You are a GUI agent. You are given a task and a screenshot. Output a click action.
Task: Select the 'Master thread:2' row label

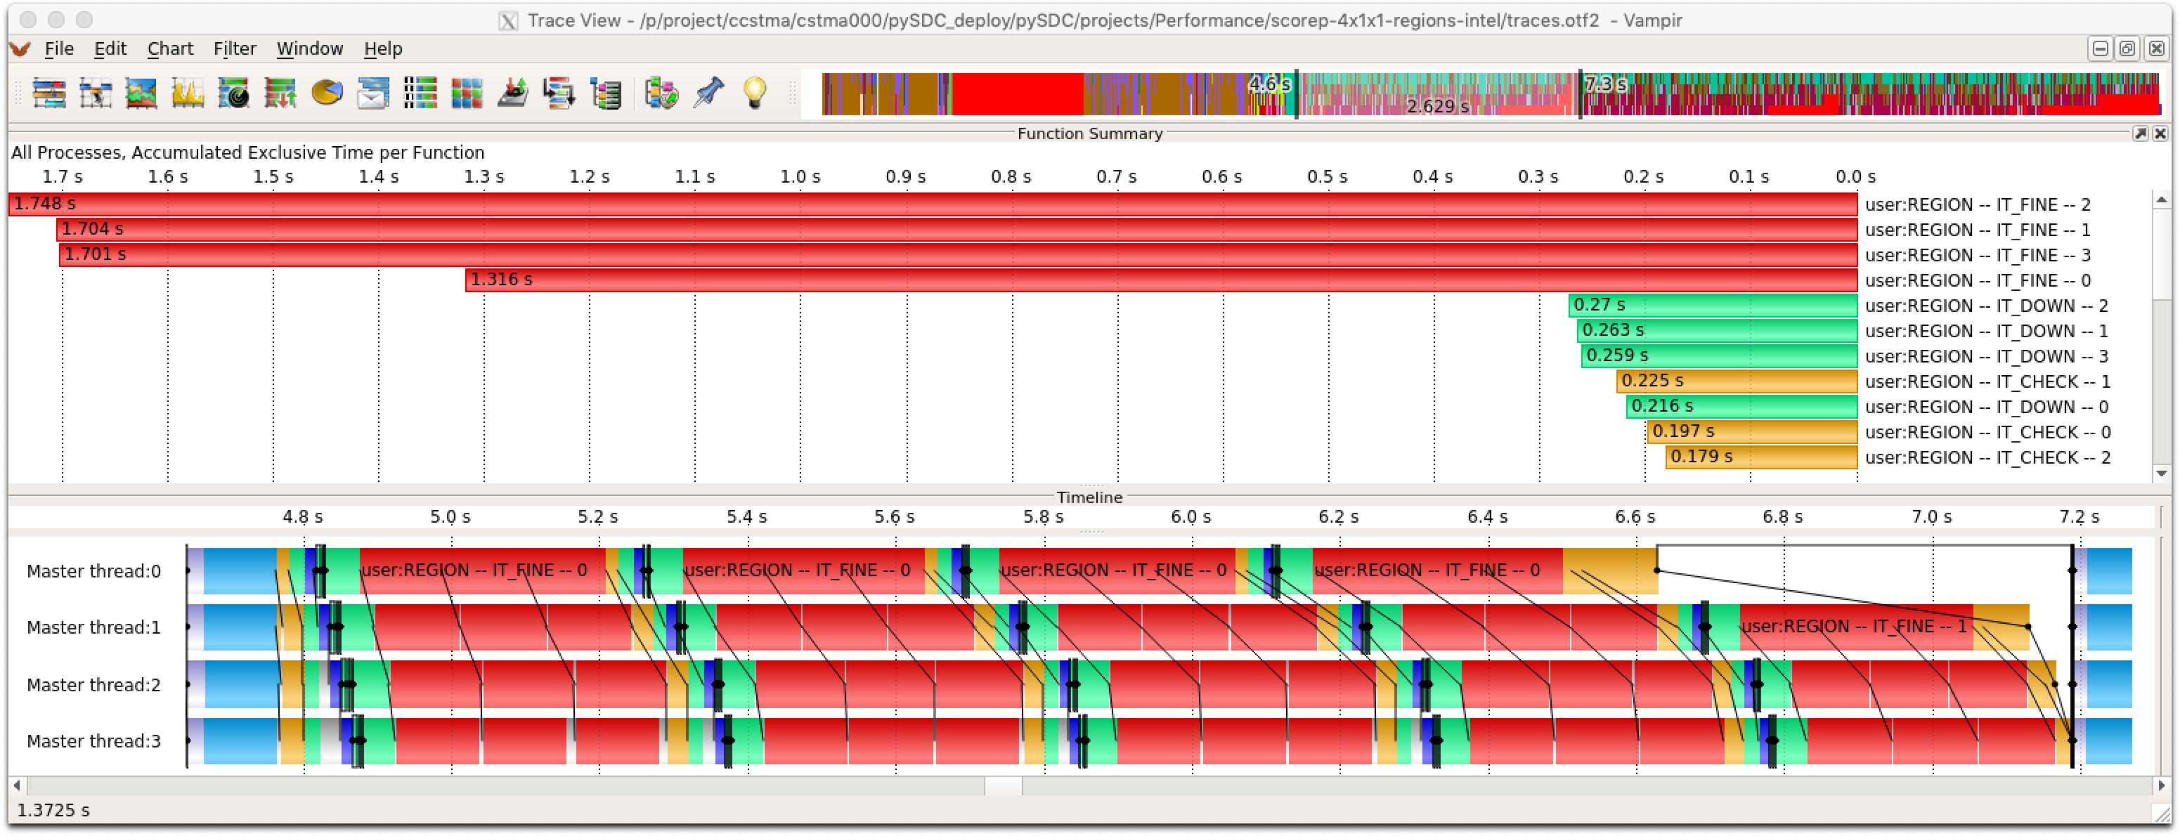[x=93, y=686]
